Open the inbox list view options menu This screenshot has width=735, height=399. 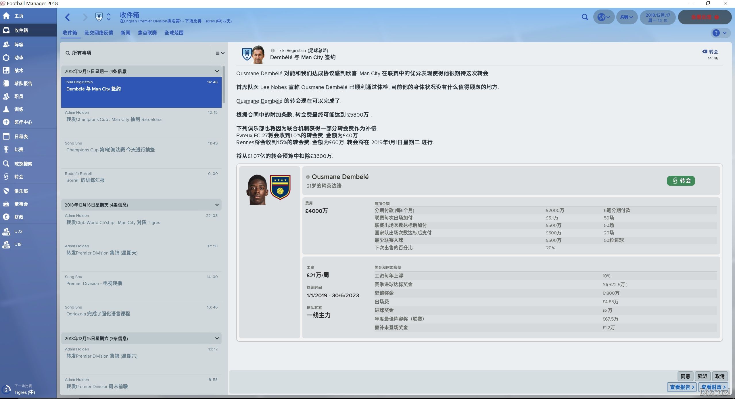pyautogui.click(x=220, y=53)
